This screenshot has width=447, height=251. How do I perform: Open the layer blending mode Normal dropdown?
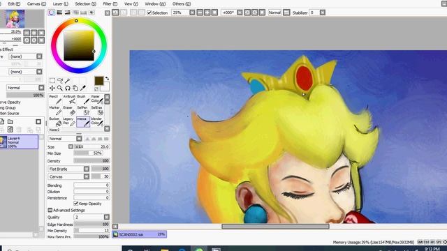(41, 88)
